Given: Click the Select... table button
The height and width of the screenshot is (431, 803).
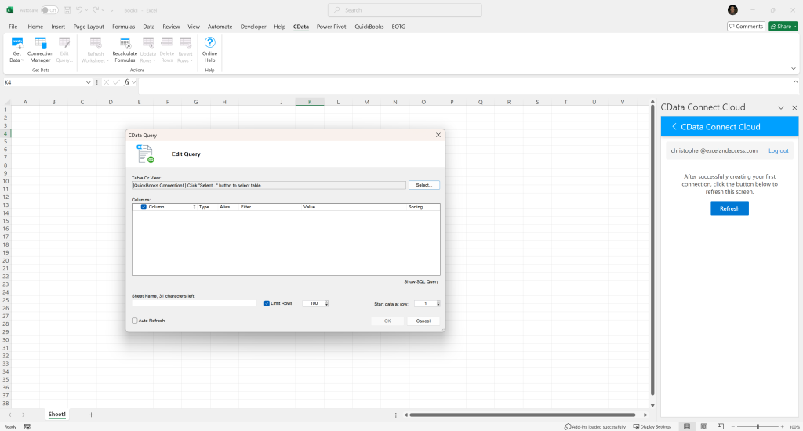Looking at the screenshot, I should click(424, 185).
